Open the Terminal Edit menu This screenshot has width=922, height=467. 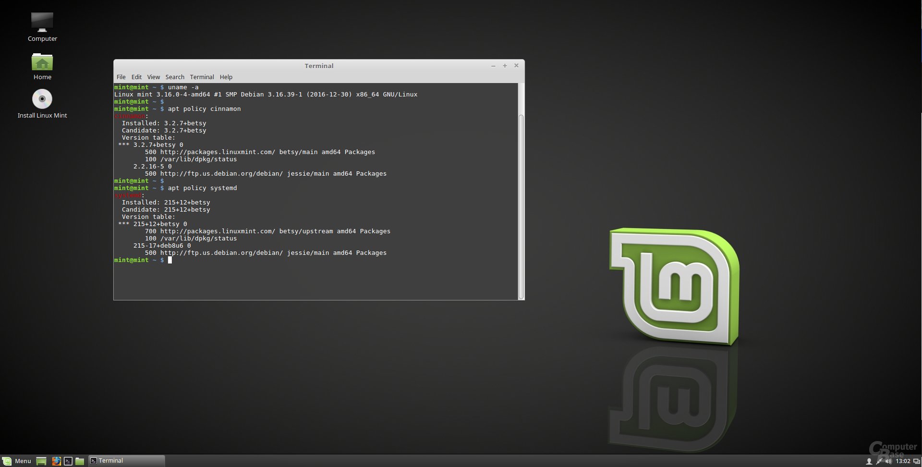click(x=136, y=77)
